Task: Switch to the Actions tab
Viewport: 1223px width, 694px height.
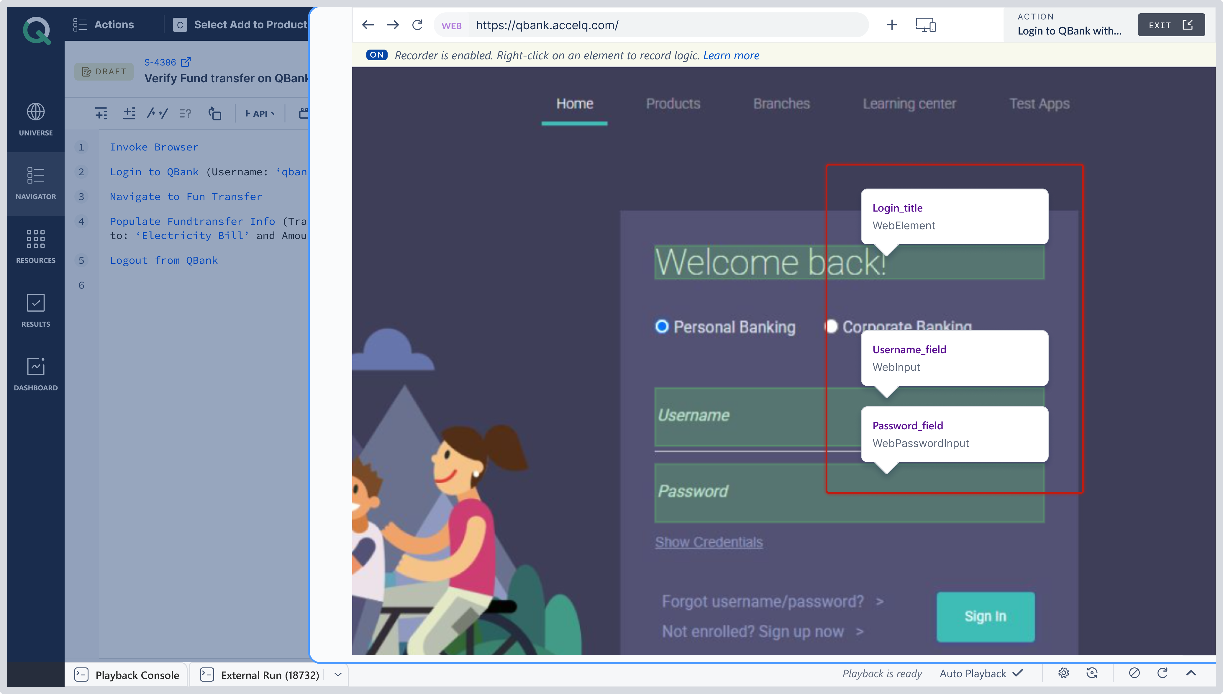Action: 104,24
